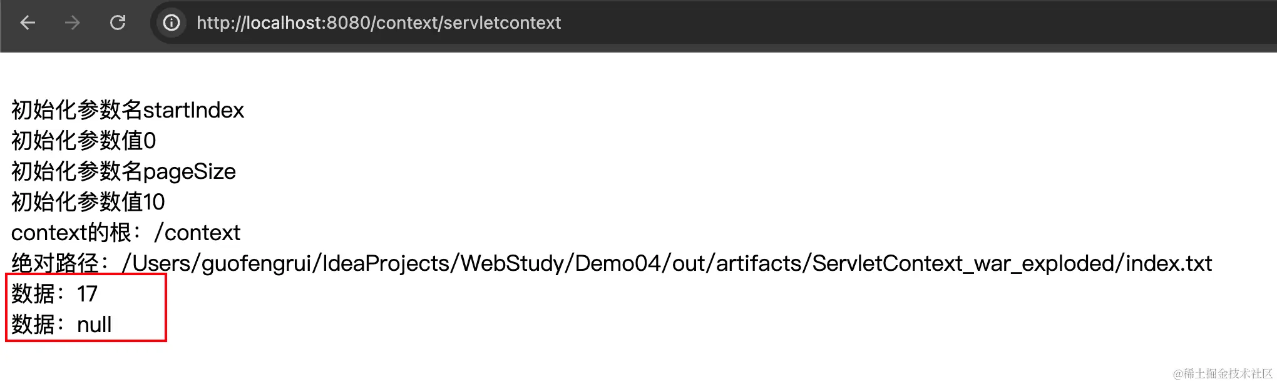This screenshot has height=384, width=1277.
Task: Click the /context root value
Action: (198, 233)
